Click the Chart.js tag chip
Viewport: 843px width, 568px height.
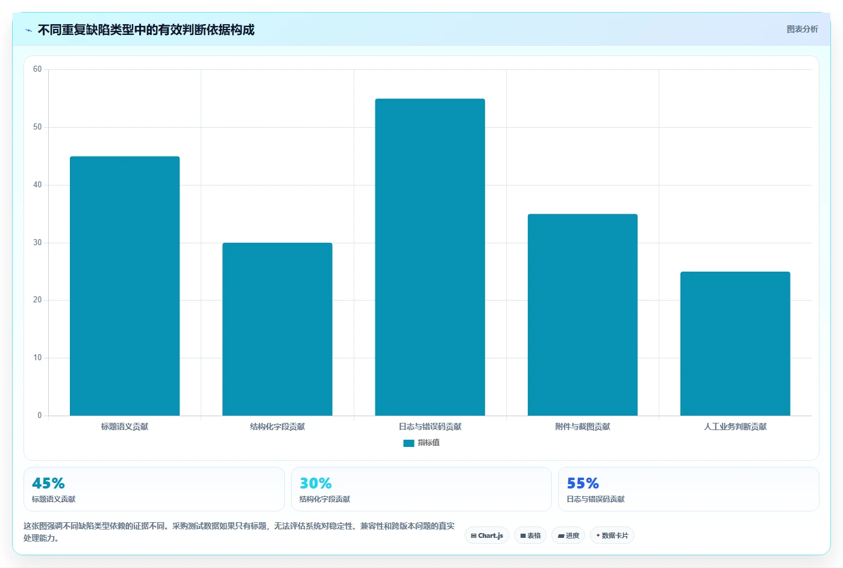pyautogui.click(x=487, y=535)
